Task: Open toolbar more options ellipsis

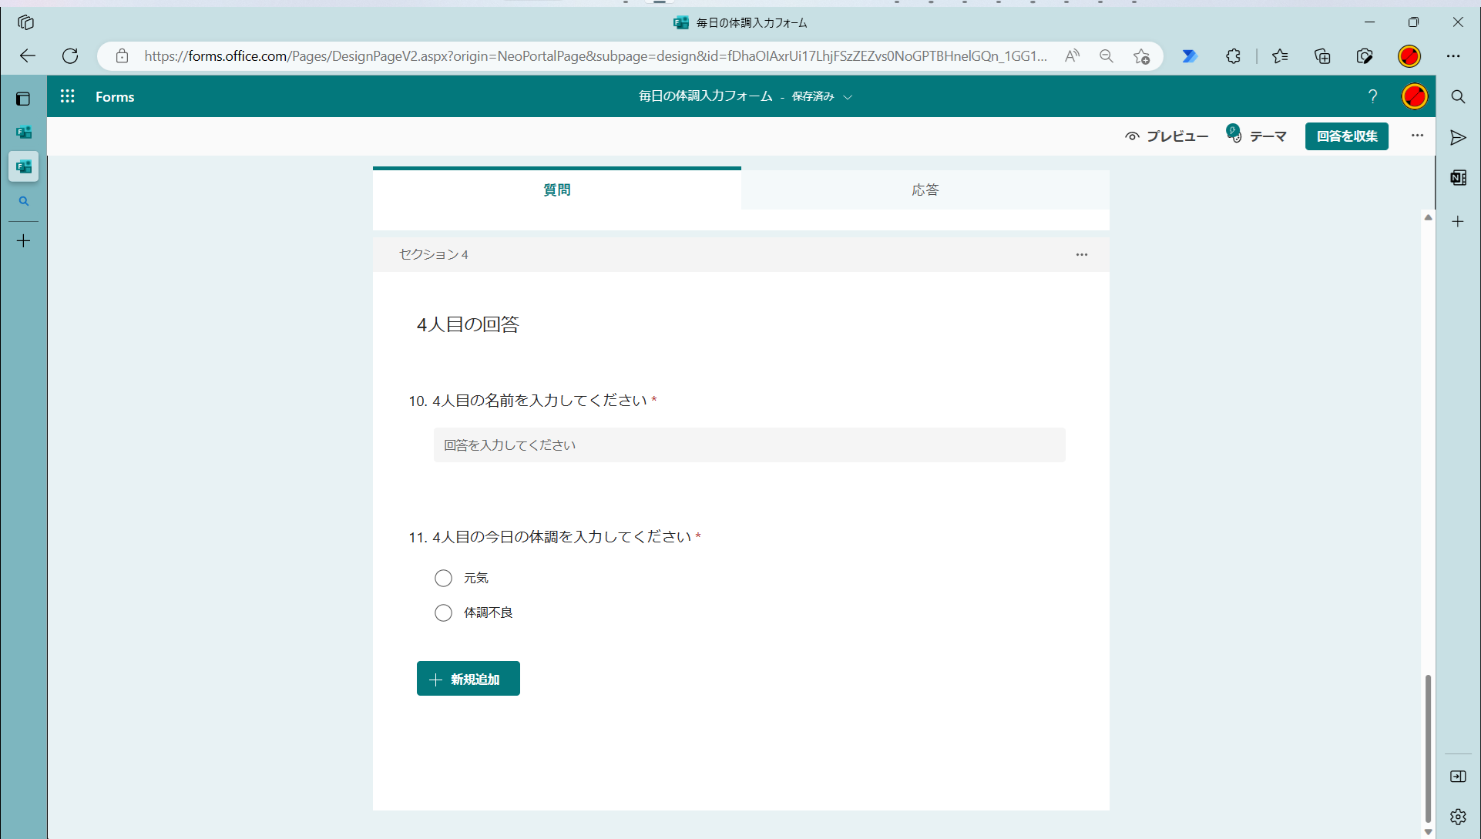Action: coord(1417,136)
